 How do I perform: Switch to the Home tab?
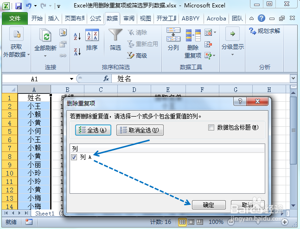[x=37, y=19]
